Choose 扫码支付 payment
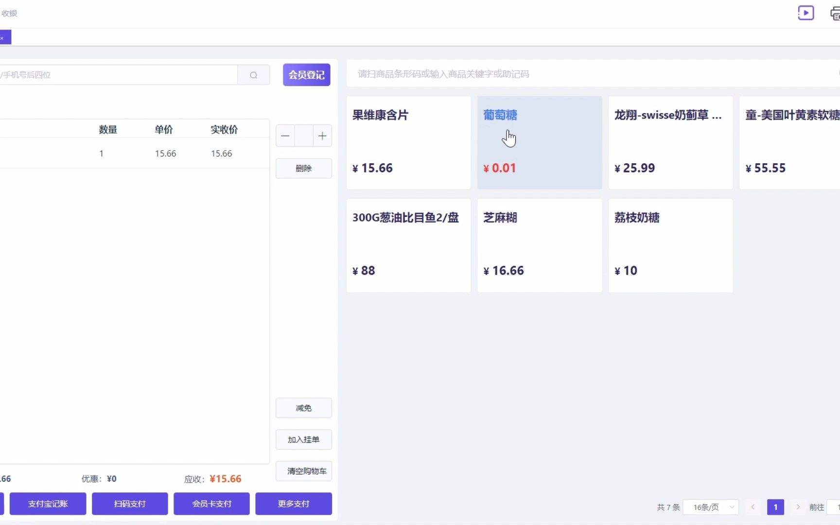The height and width of the screenshot is (525, 840). 130,504
